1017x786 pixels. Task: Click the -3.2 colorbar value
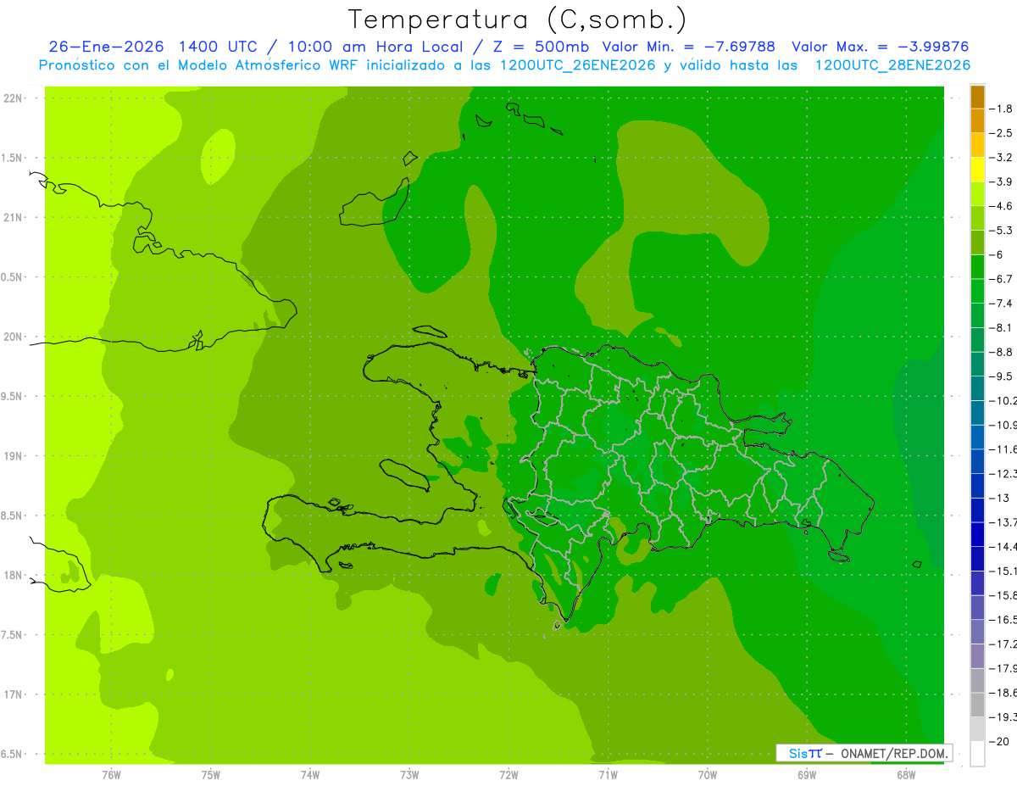click(1001, 158)
